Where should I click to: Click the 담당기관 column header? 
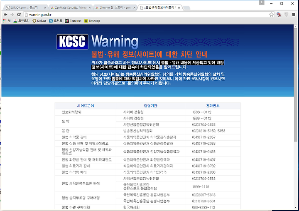point(150,106)
